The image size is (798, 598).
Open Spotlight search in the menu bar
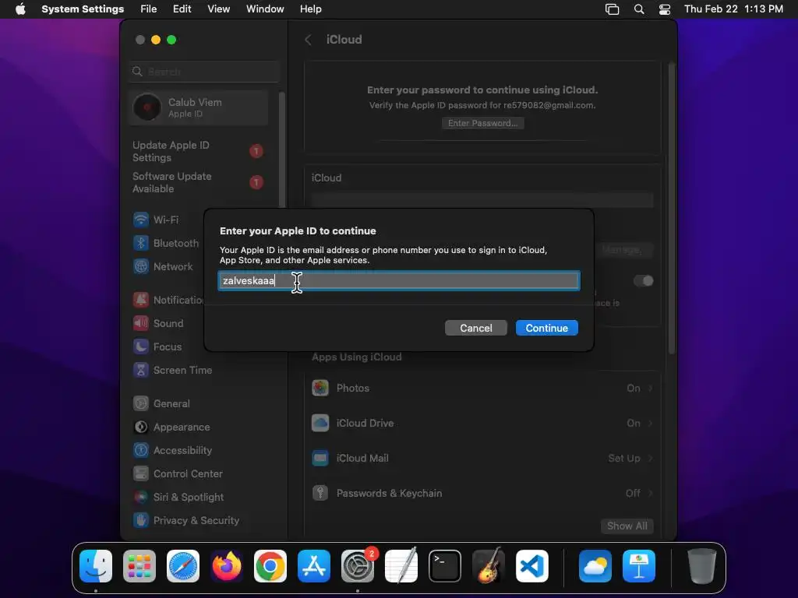click(639, 9)
